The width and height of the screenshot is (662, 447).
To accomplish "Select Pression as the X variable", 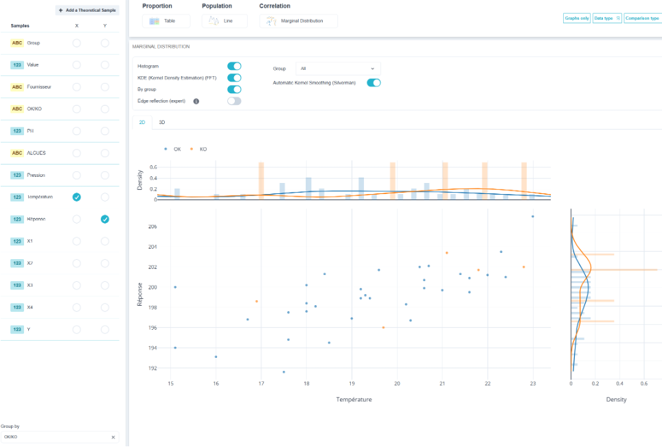I will [x=76, y=176].
